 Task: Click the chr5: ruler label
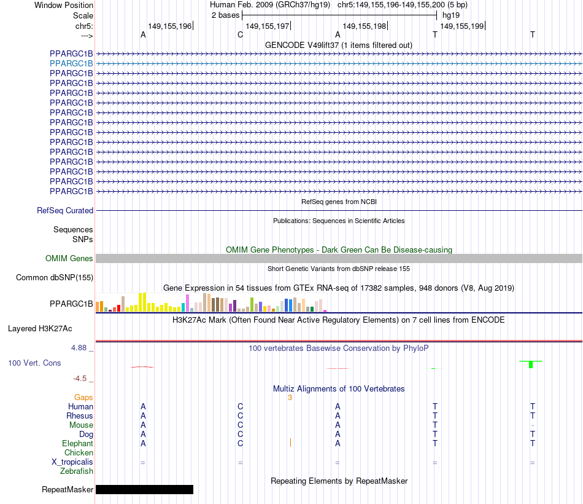pos(84,26)
